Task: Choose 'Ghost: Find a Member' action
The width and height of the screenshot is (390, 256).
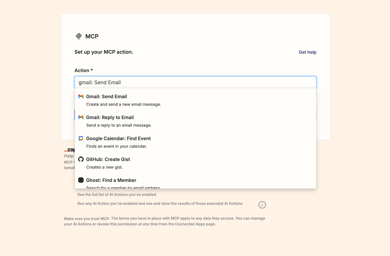Action: tap(111, 180)
